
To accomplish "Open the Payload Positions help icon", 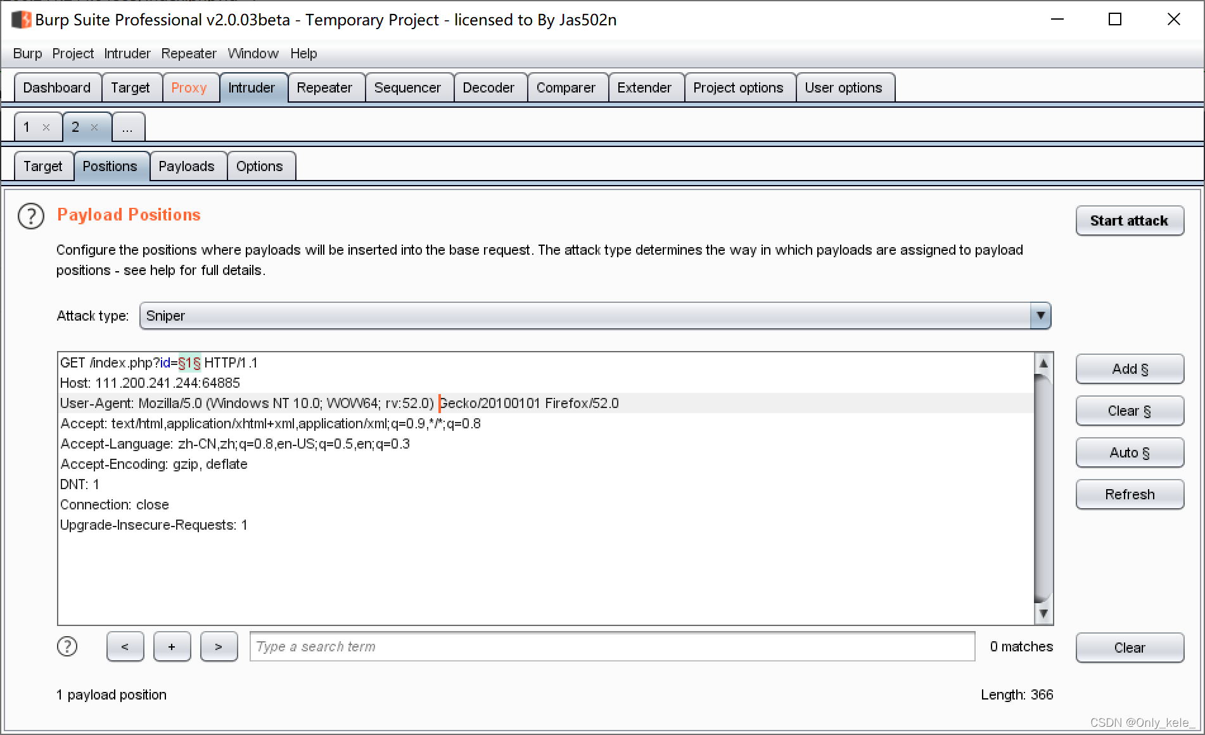I will tap(31, 216).
